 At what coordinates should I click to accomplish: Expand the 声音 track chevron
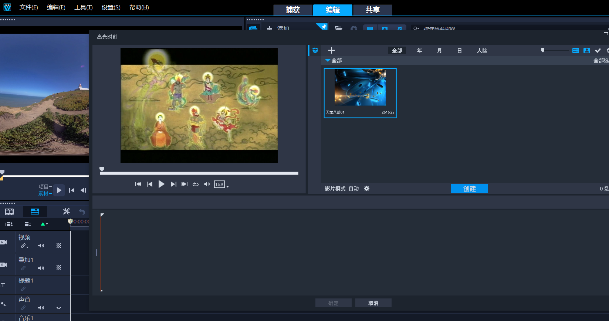pyautogui.click(x=59, y=308)
